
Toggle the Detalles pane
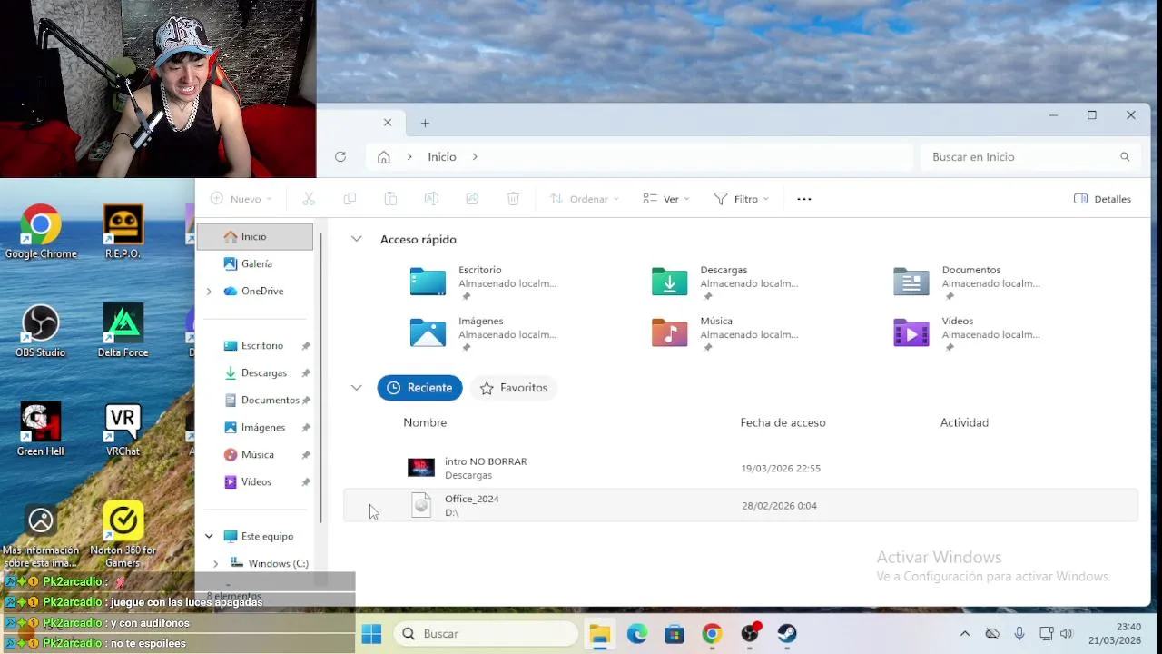(1102, 199)
